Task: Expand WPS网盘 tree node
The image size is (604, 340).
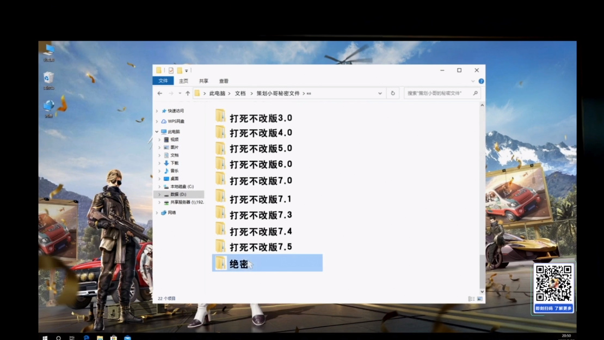Action: pyautogui.click(x=157, y=121)
